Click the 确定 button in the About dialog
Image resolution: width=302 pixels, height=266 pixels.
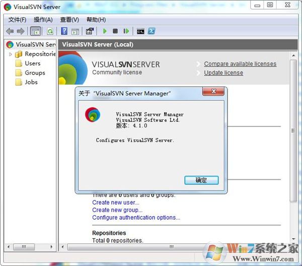201,180
